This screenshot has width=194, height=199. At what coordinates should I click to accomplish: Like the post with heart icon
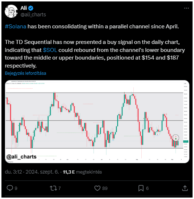pos(97,188)
